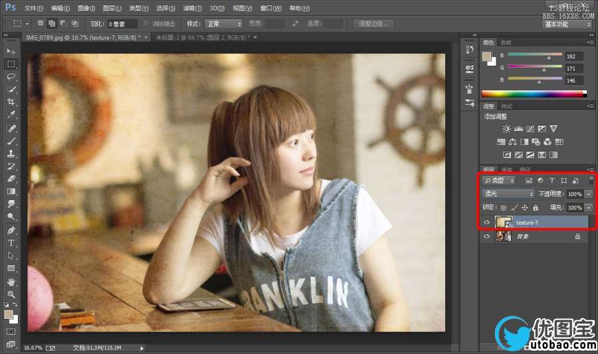Add a Color Balance adjustment
598x354 pixels.
[x=513, y=142]
